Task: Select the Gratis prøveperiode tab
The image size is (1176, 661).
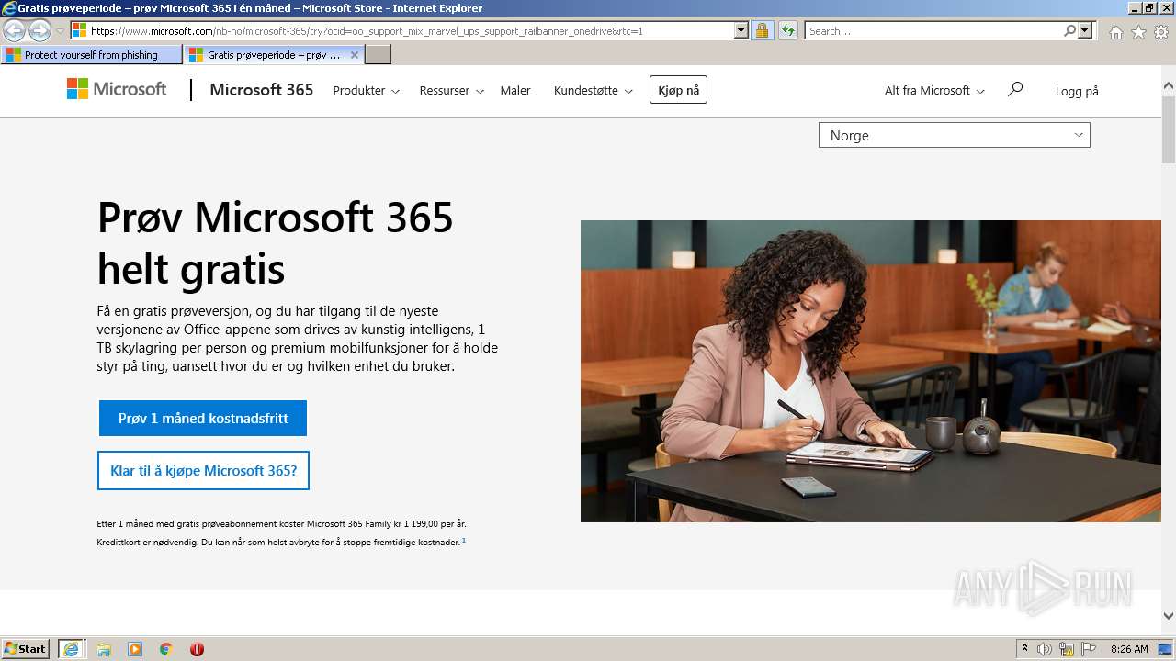Action: tap(274, 55)
